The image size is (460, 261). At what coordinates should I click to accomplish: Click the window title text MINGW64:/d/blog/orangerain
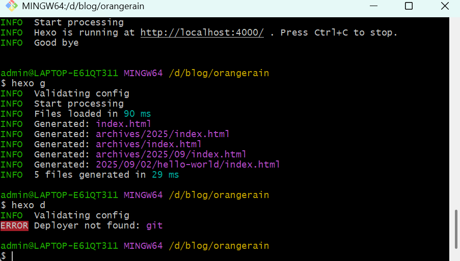point(83,7)
